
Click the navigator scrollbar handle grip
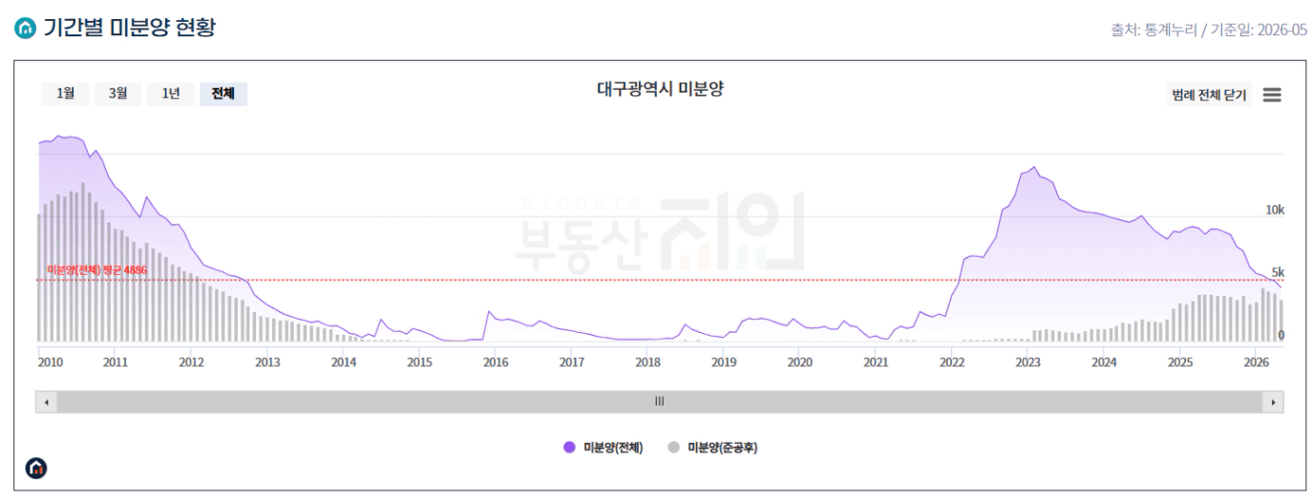[x=659, y=402]
